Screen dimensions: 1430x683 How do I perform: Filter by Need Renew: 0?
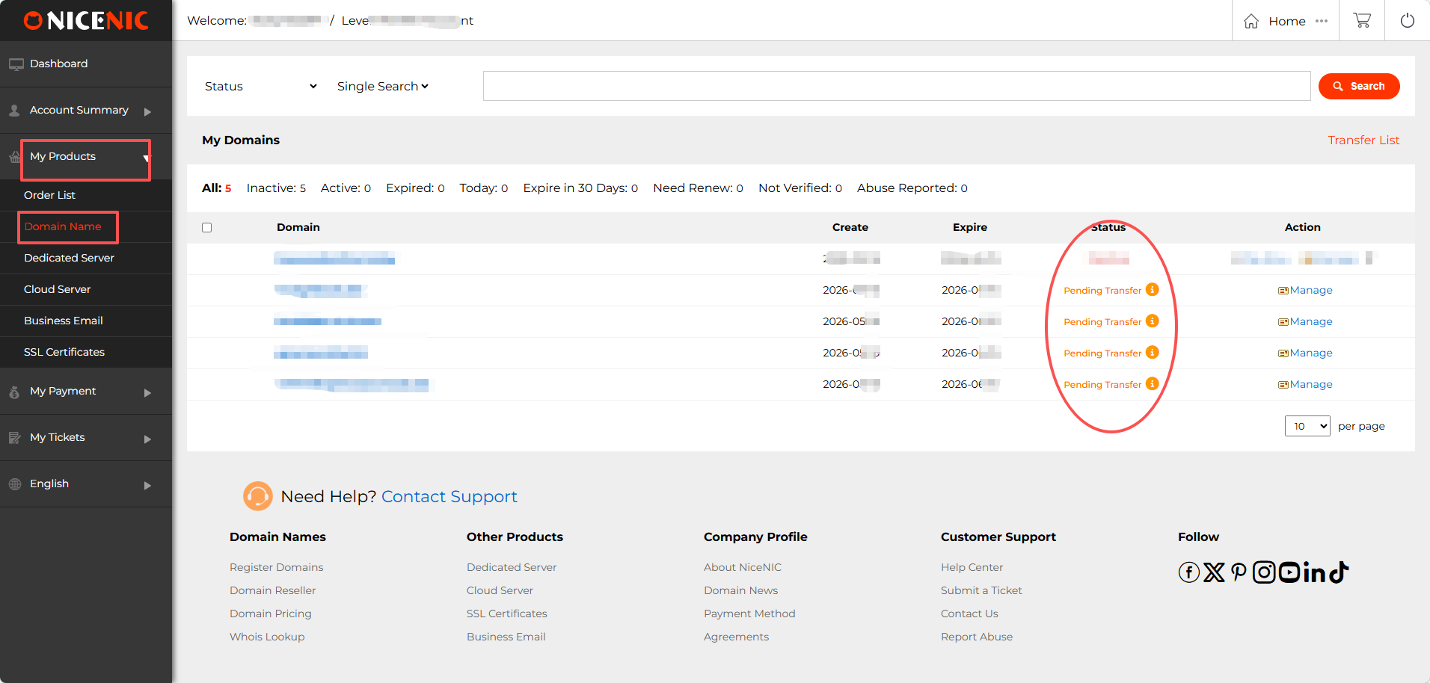tap(698, 188)
